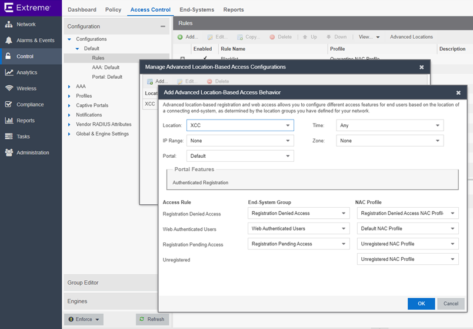Select the XCC row in Manage dialog
Image resolution: width=473 pixels, height=329 pixels.
pos(150,104)
